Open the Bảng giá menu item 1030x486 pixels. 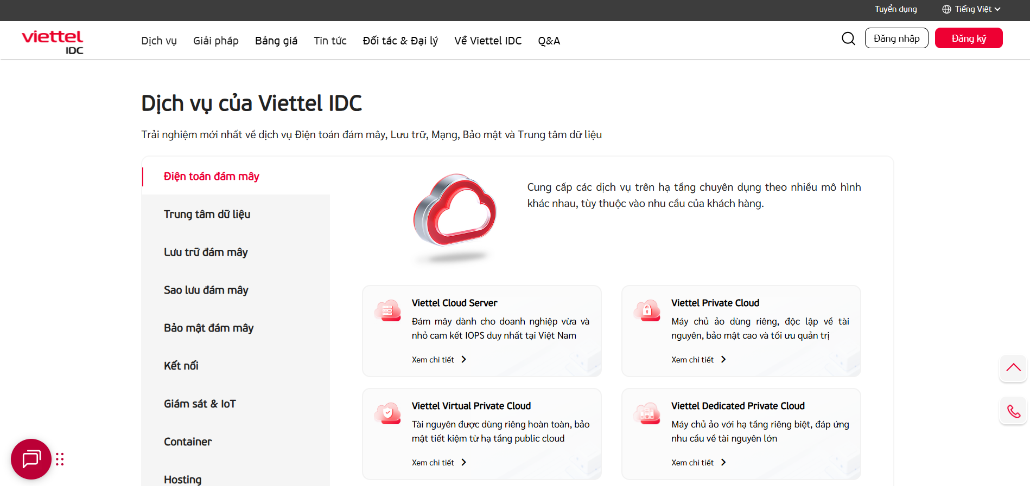pyautogui.click(x=276, y=41)
